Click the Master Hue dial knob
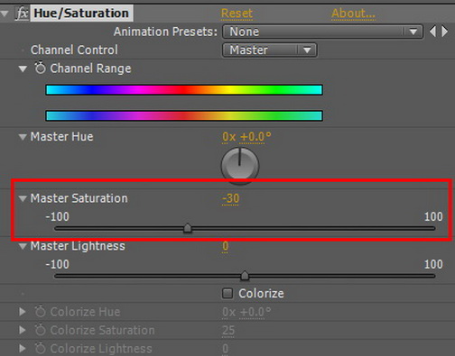Viewport: 455px width, 356px height. click(x=240, y=166)
